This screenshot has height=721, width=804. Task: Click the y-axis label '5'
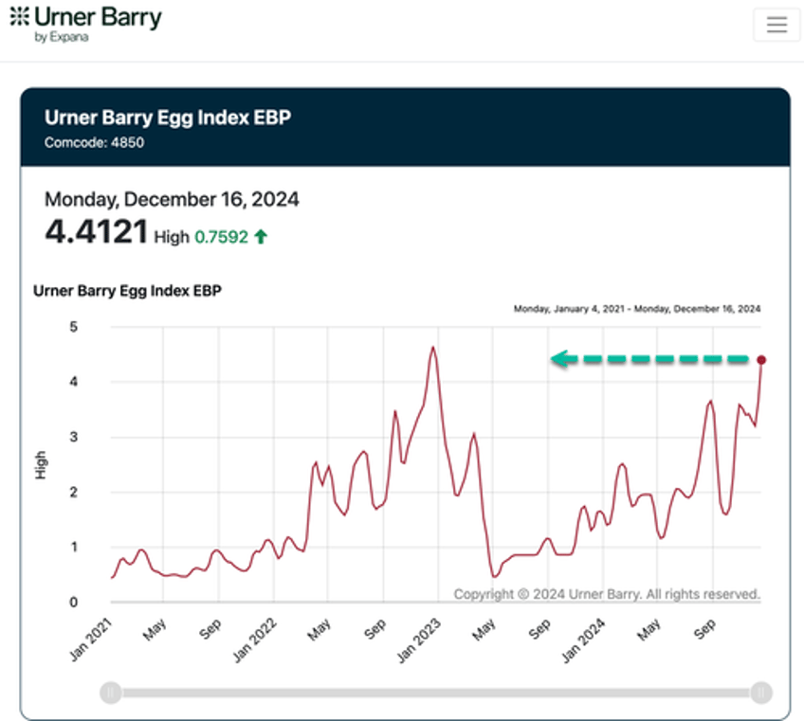74,327
